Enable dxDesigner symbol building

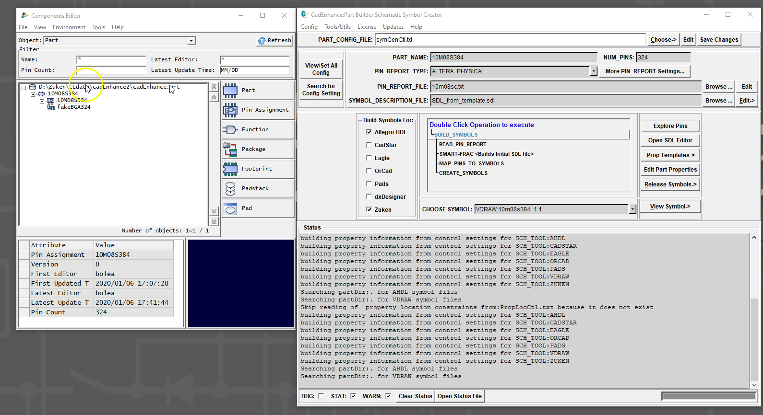pos(369,196)
